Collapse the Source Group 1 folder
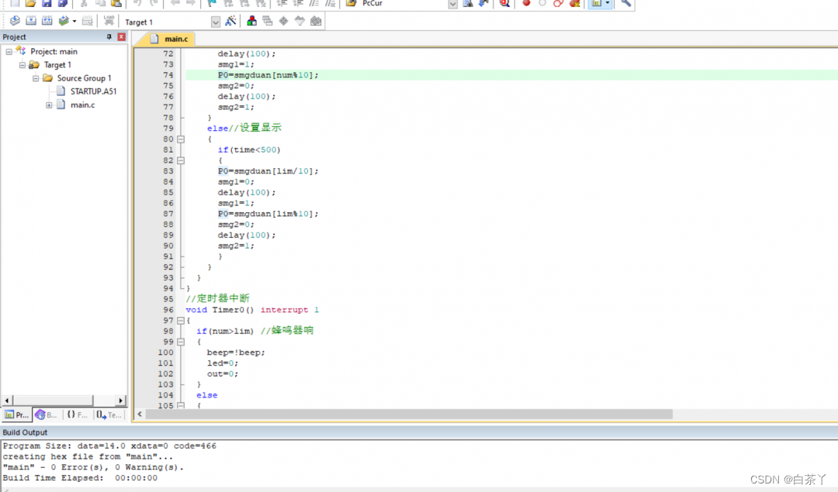838x492 pixels. click(36, 78)
